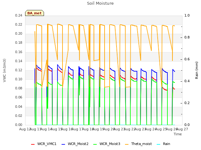Click the 0.0 right axis tick label
The width and height of the screenshot is (201, 150).
(187, 125)
